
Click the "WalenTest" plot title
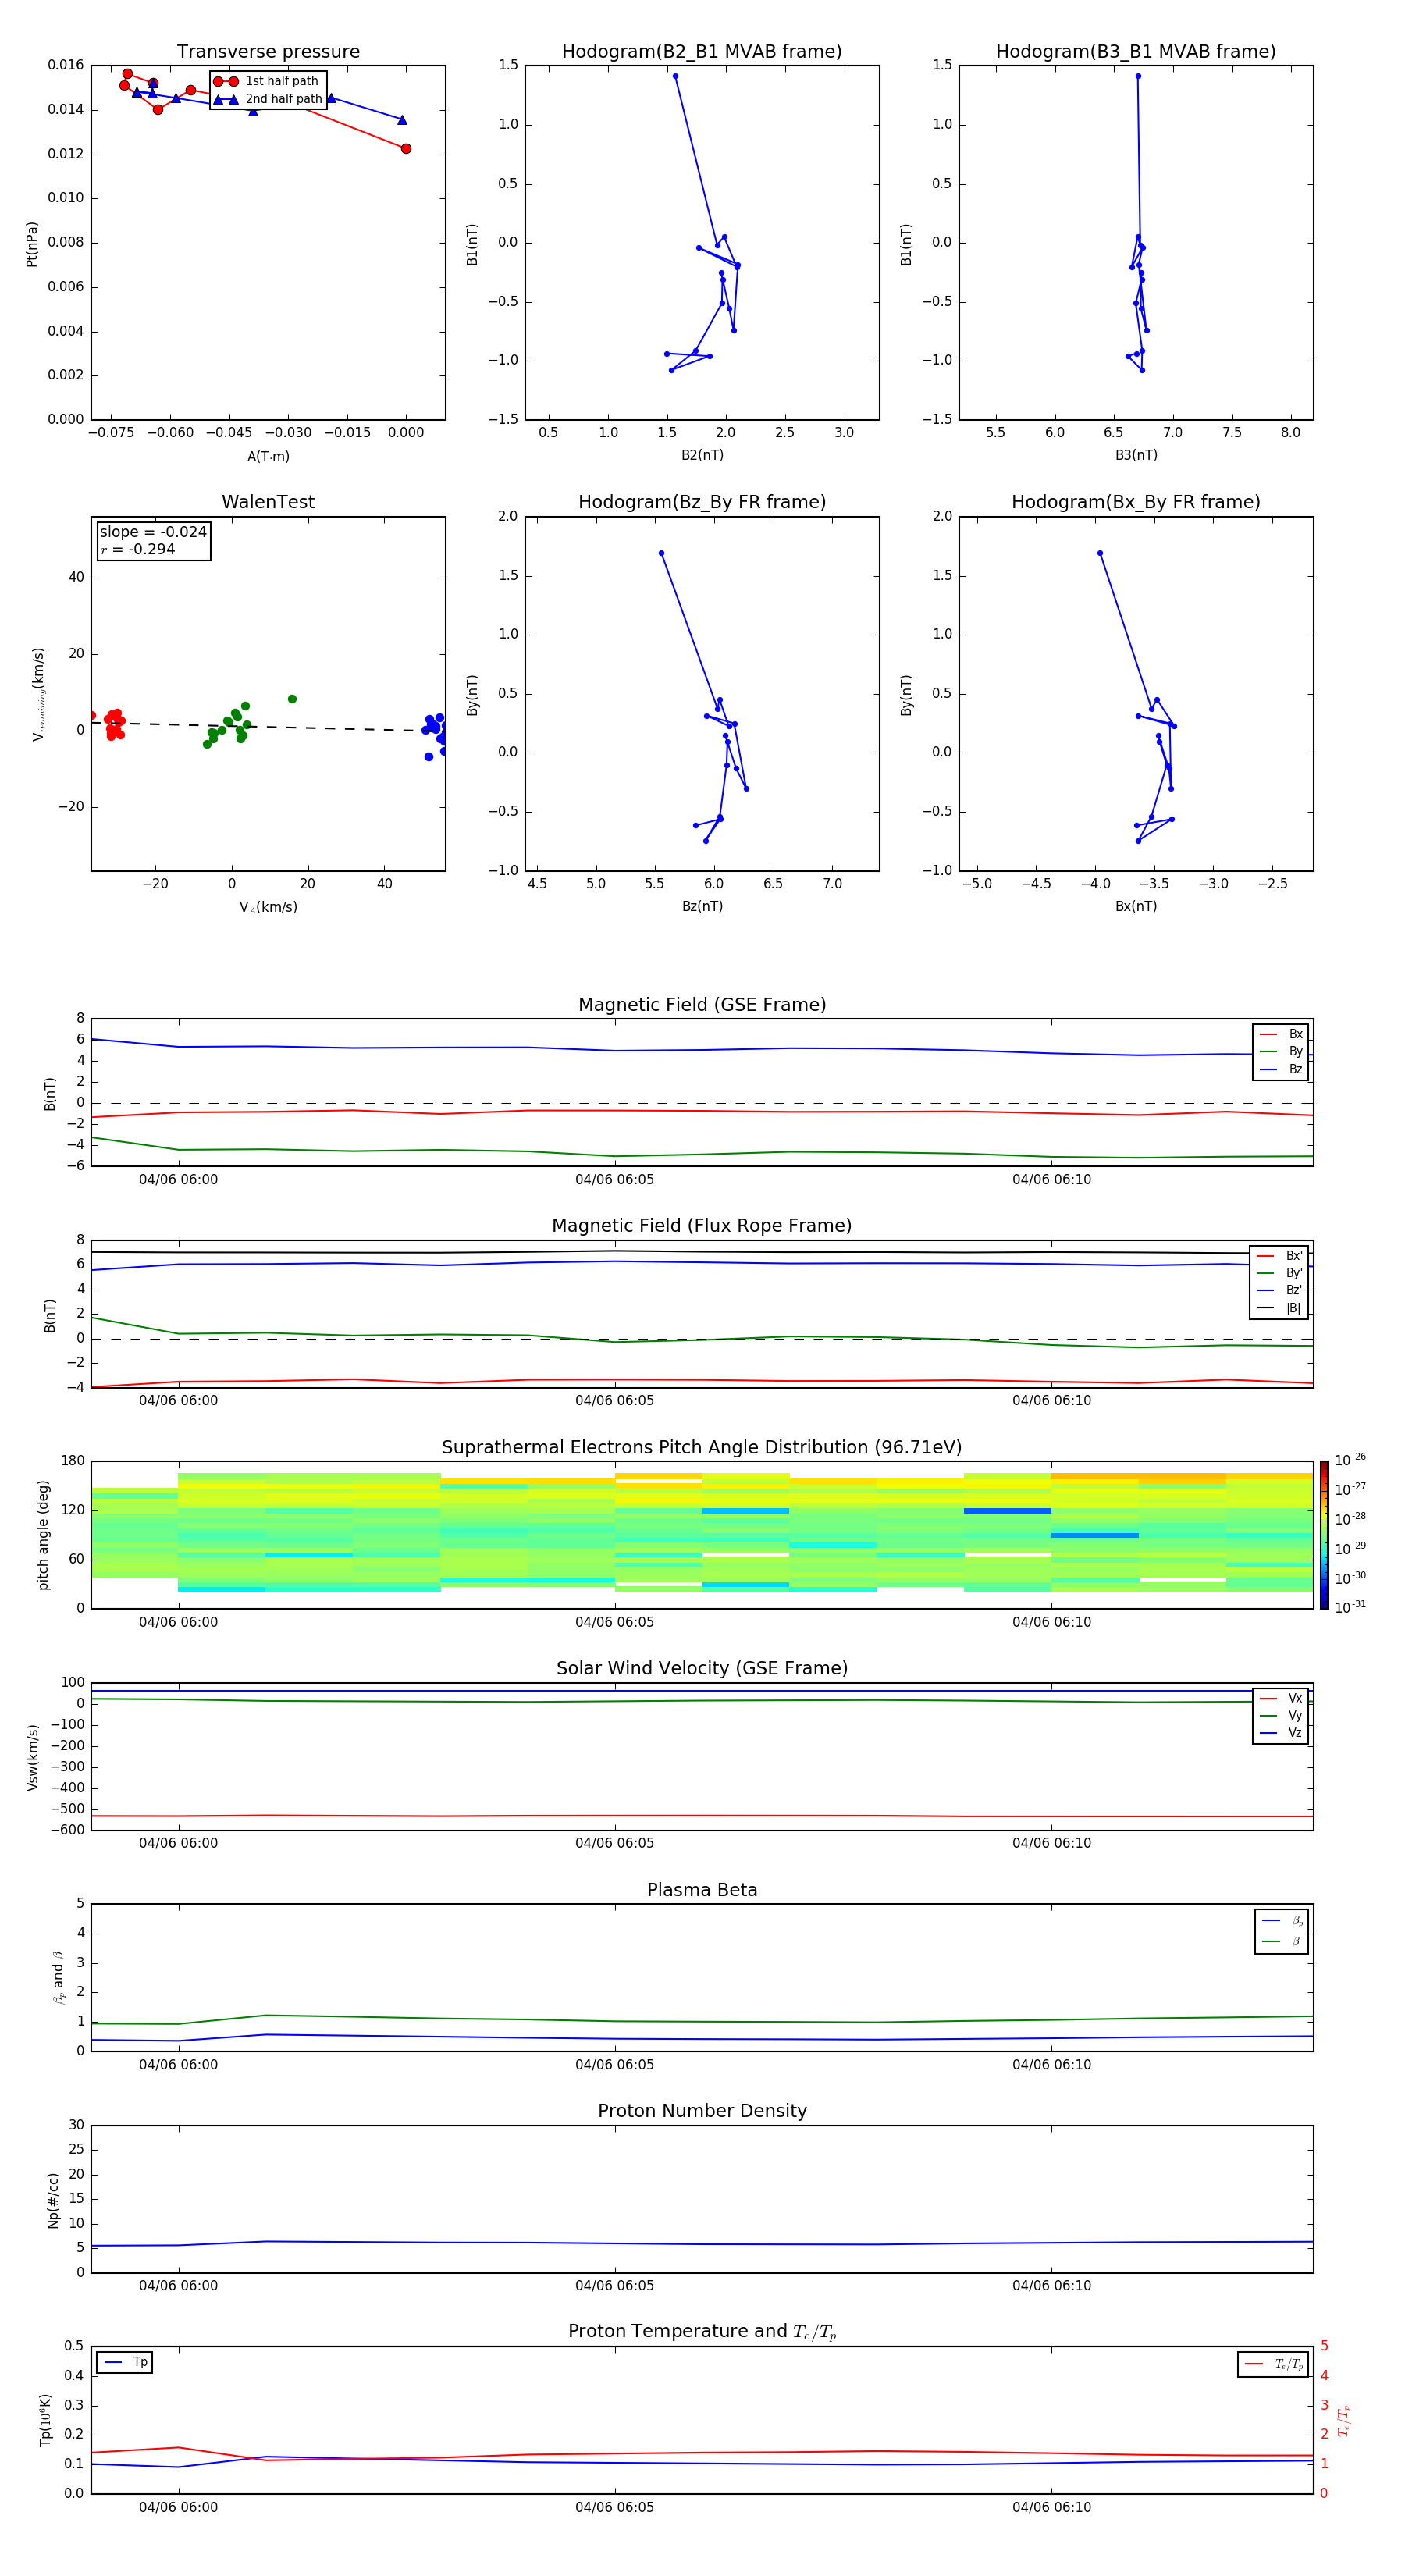268,502
